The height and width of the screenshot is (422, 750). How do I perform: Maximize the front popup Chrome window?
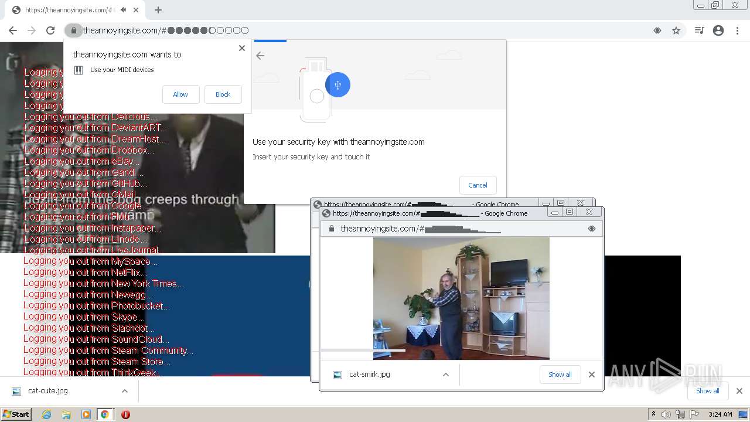tap(570, 212)
